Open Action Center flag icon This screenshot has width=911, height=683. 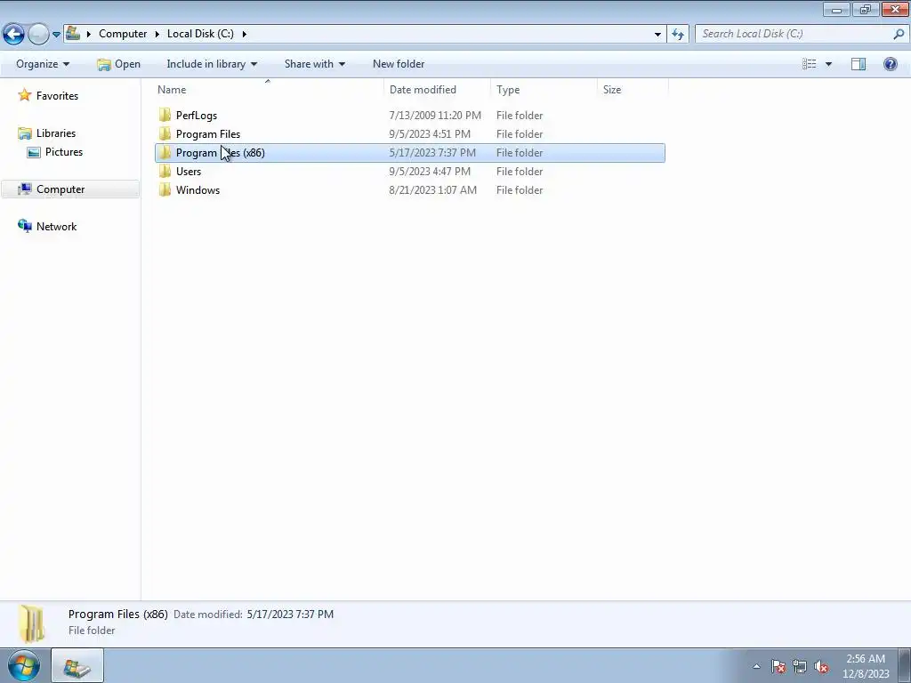pos(778,666)
